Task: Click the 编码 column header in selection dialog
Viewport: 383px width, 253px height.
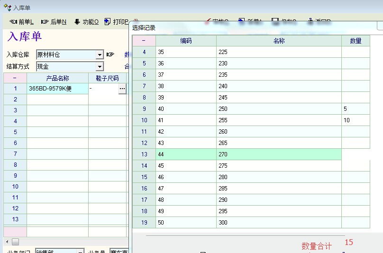Action: (186, 41)
